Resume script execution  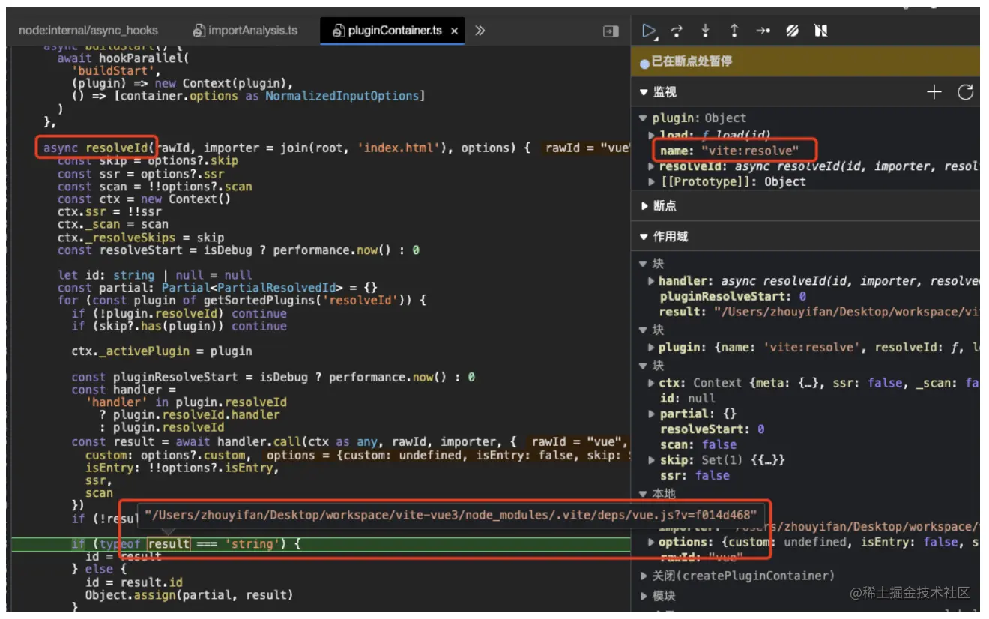(649, 31)
